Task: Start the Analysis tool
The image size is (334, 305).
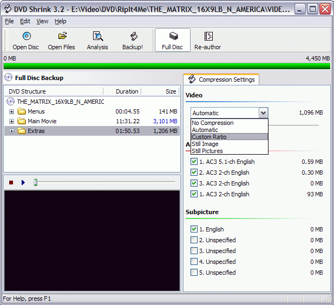Action: pos(97,37)
